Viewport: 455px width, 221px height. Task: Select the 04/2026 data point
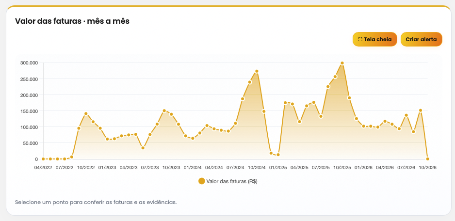pos(385,121)
